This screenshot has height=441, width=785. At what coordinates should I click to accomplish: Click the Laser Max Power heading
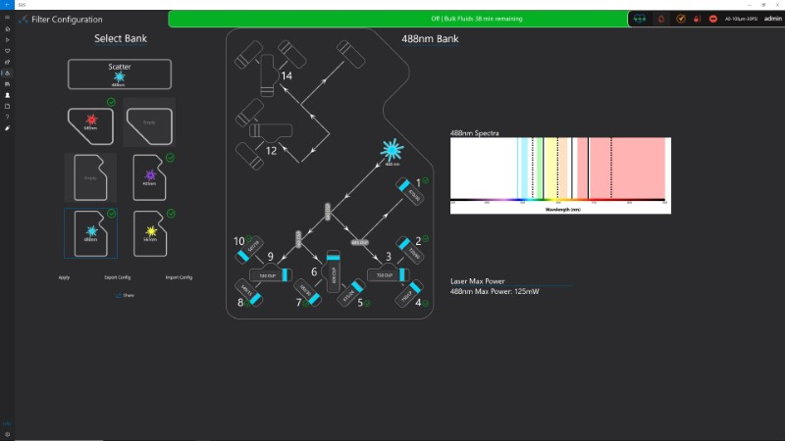coord(478,281)
